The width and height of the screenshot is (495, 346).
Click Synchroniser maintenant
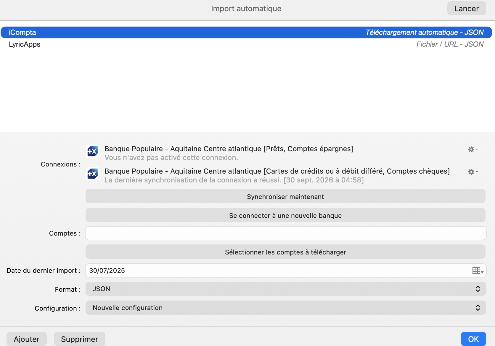pyautogui.click(x=285, y=197)
